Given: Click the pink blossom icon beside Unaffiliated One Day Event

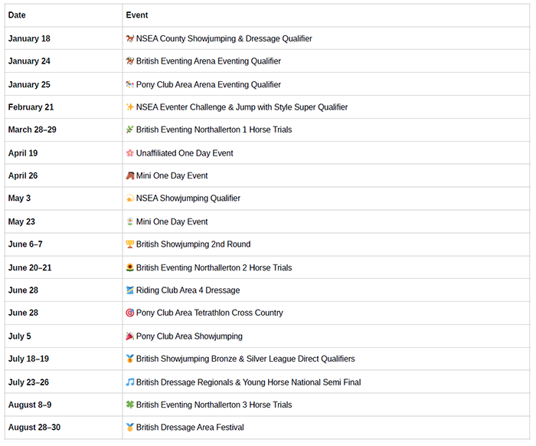Looking at the screenshot, I should 130,153.
